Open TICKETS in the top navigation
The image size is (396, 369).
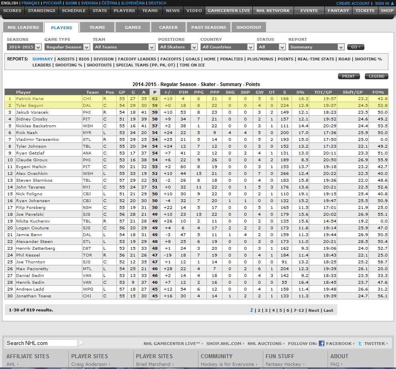pyautogui.click(x=365, y=11)
